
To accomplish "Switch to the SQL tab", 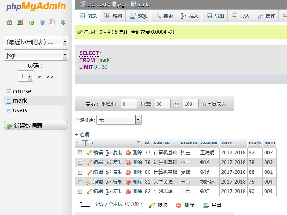I will 139,16.
